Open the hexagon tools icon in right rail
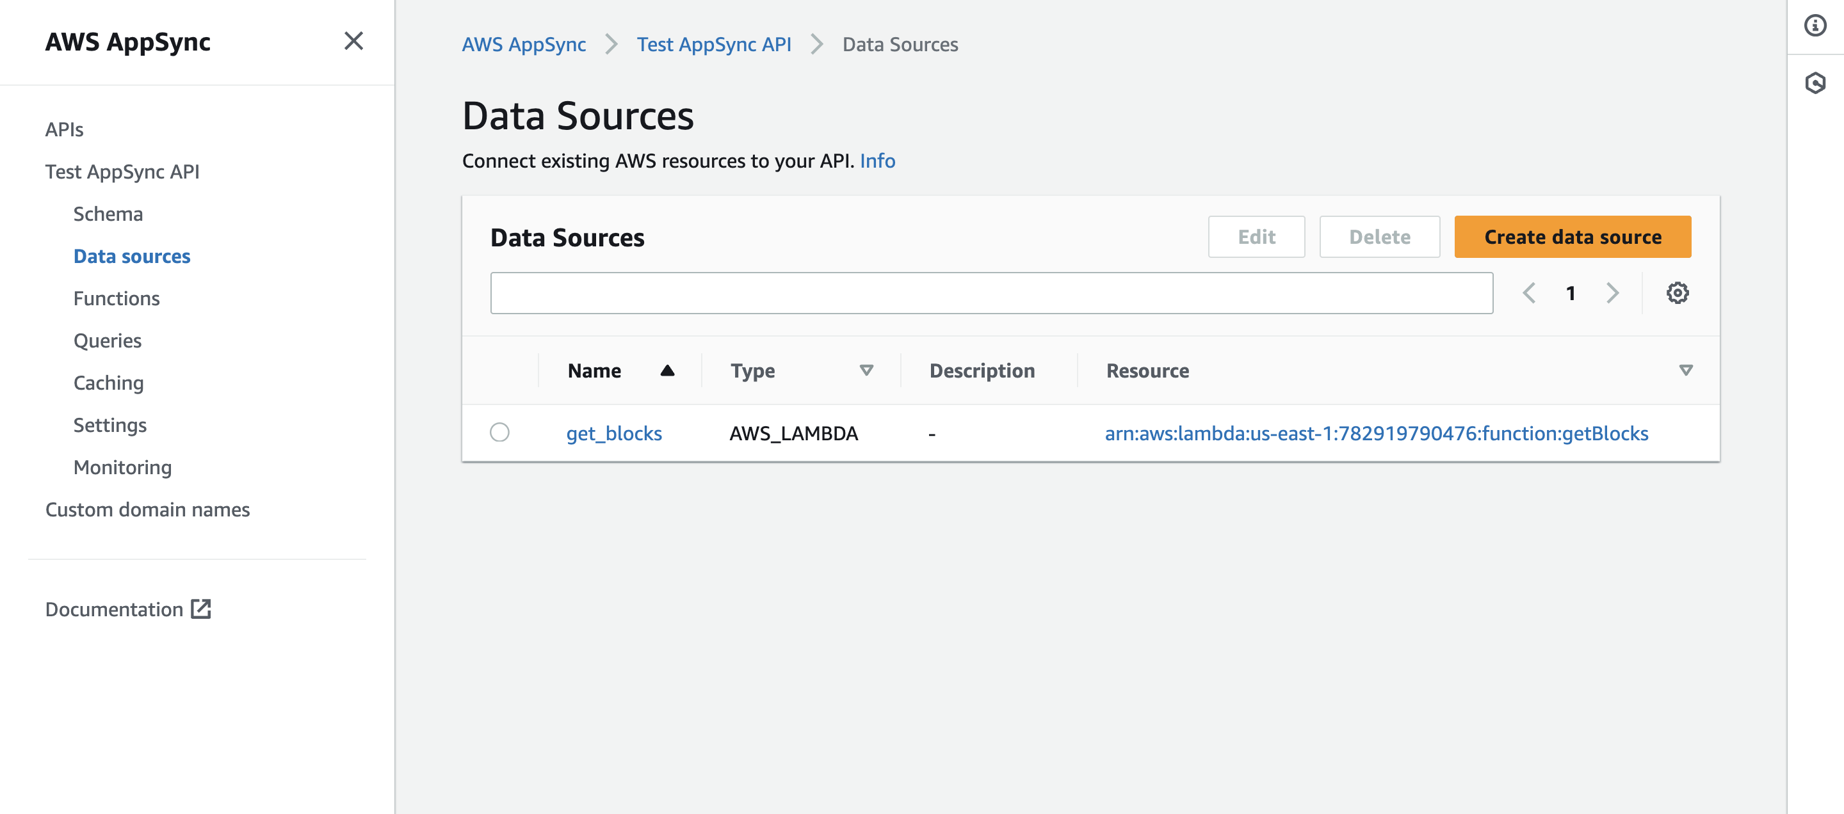This screenshot has width=1844, height=814. (x=1815, y=83)
